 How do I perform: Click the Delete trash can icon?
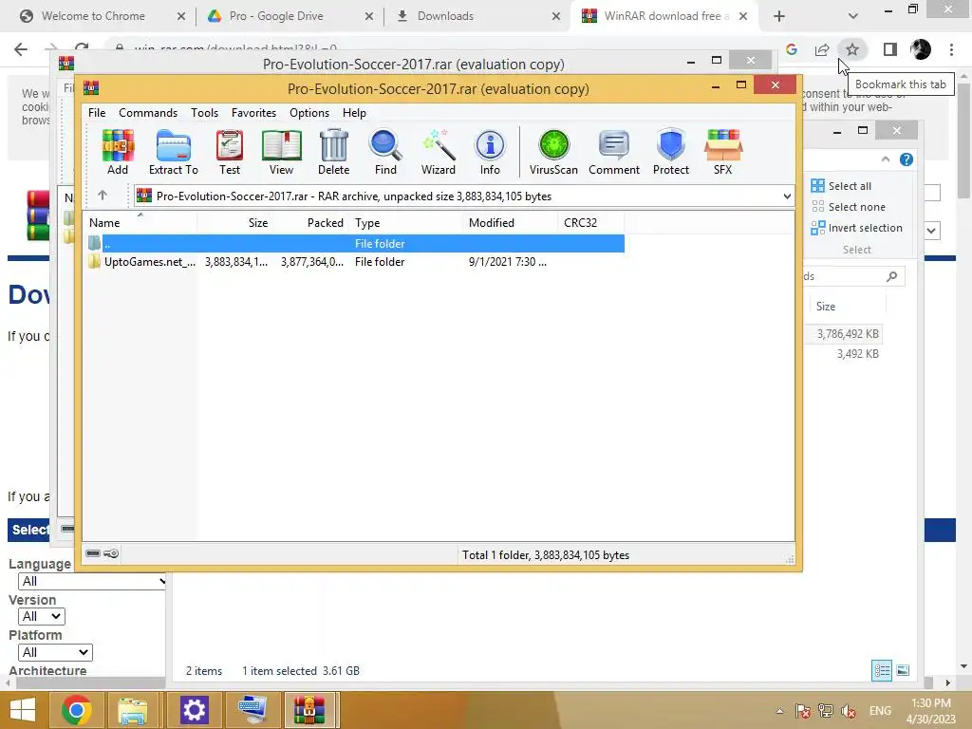click(333, 153)
